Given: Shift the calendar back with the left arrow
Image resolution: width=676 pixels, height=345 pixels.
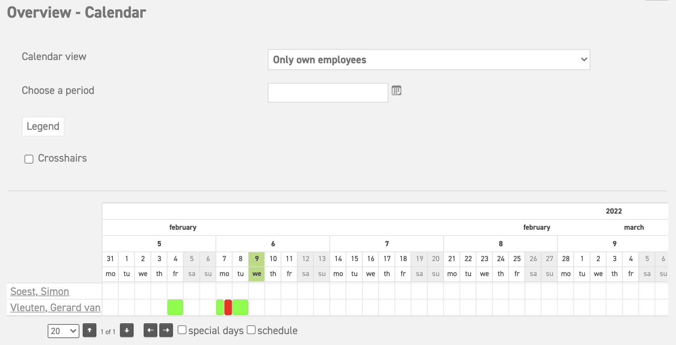Looking at the screenshot, I should [150, 330].
